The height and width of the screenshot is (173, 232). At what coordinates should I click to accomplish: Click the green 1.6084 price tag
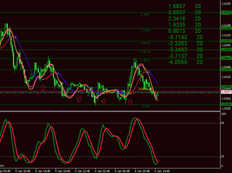pyautogui.click(x=226, y=50)
